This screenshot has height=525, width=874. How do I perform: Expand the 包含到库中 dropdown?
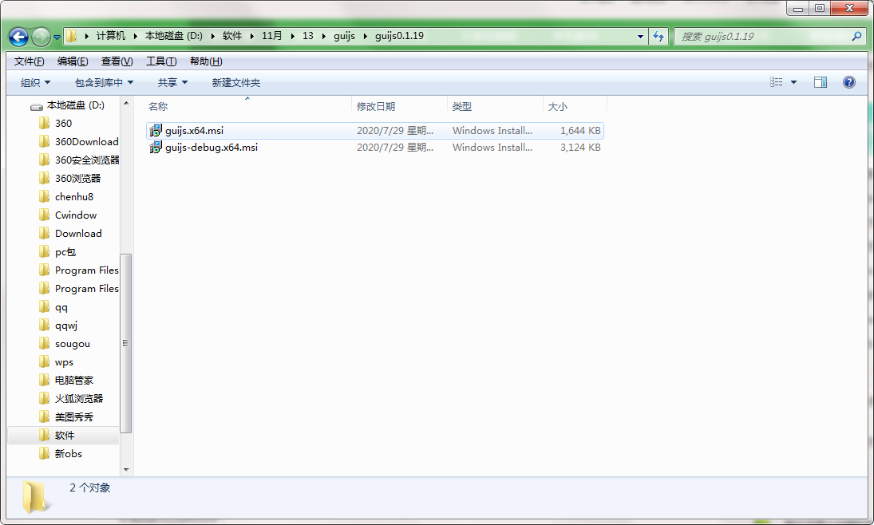[x=105, y=82]
